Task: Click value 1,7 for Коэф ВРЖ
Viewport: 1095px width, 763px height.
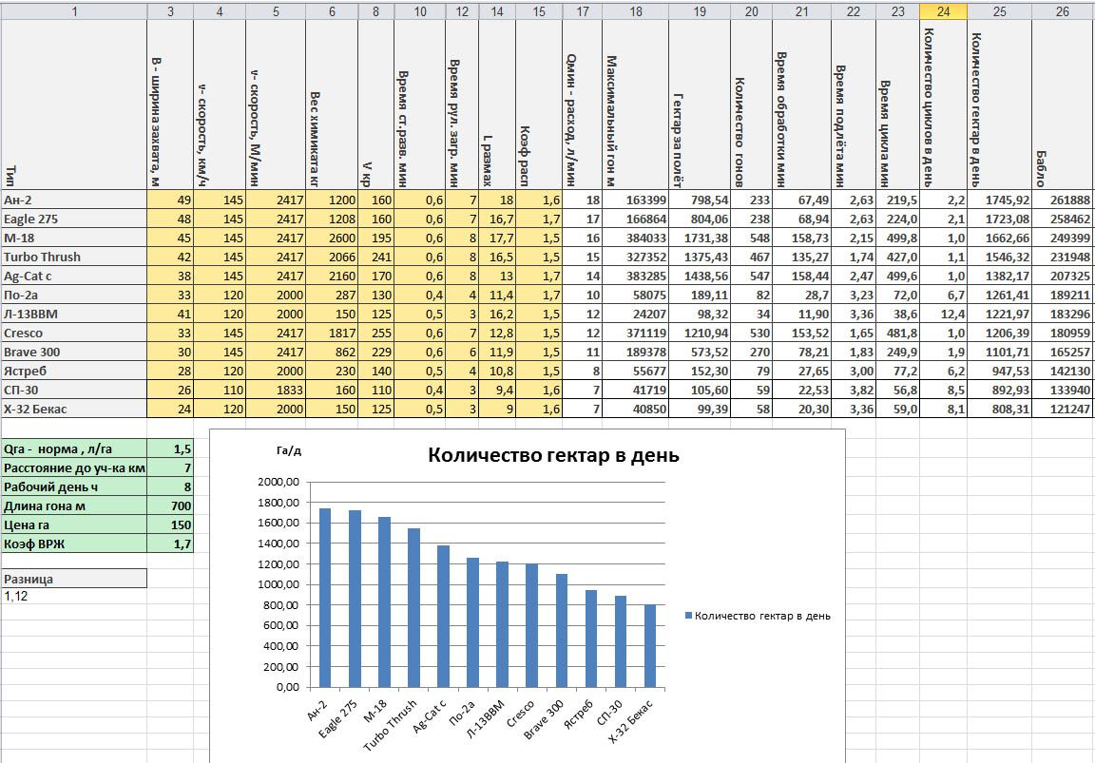Action: [170, 544]
